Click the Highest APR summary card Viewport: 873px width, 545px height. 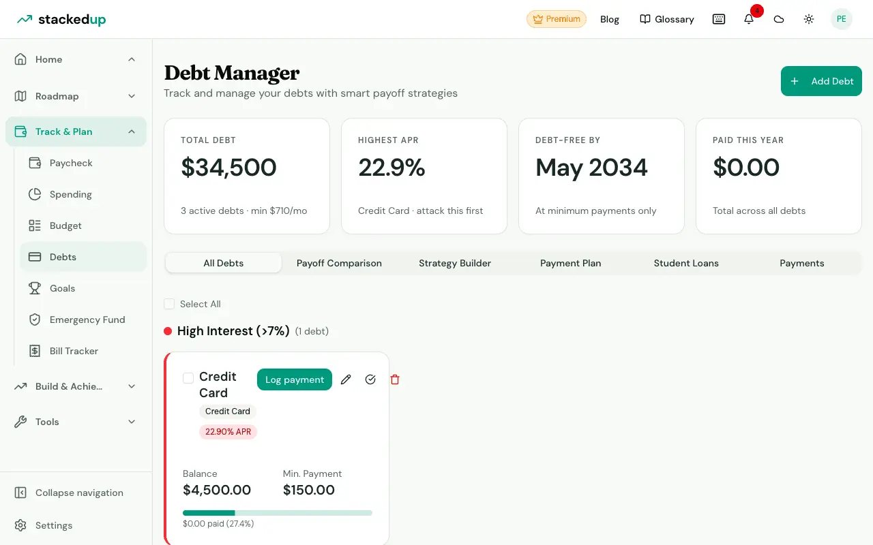424,176
